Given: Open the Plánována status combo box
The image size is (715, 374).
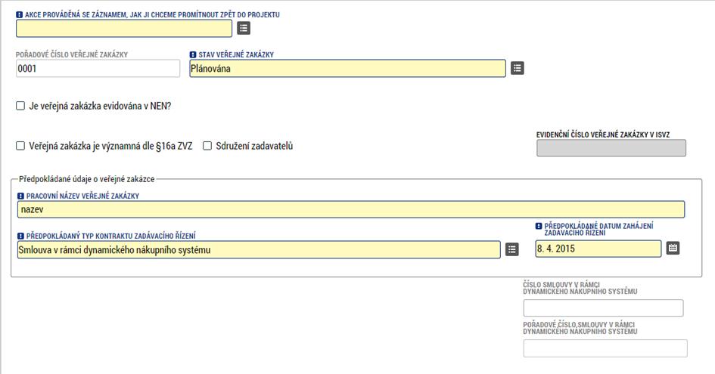Looking at the screenshot, I should pyautogui.click(x=347, y=68).
